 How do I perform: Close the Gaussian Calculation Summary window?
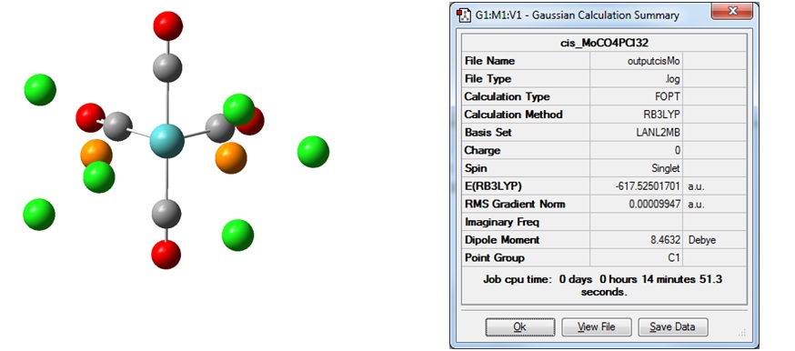click(731, 11)
